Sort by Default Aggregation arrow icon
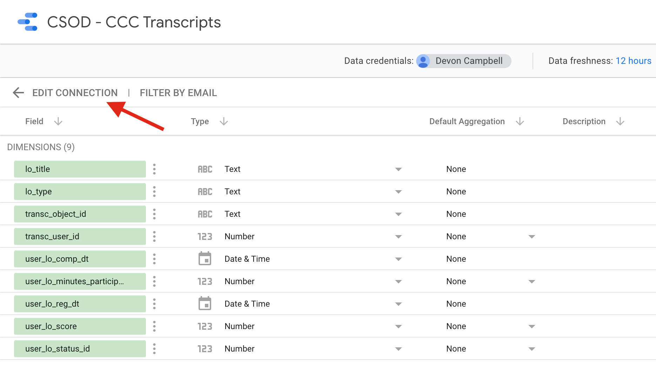 pos(520,121)
